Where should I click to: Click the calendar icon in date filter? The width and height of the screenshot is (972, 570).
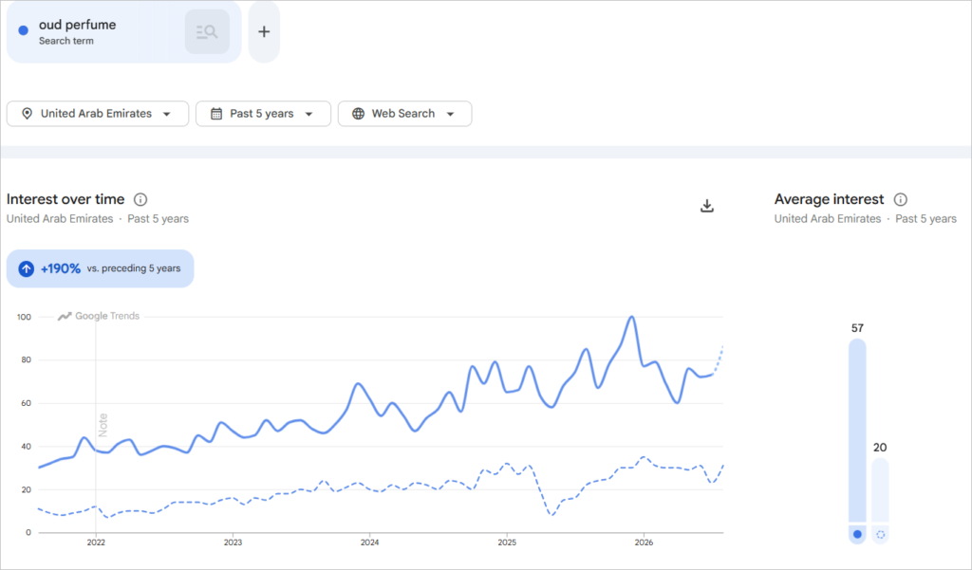click(x=215, y=114)
